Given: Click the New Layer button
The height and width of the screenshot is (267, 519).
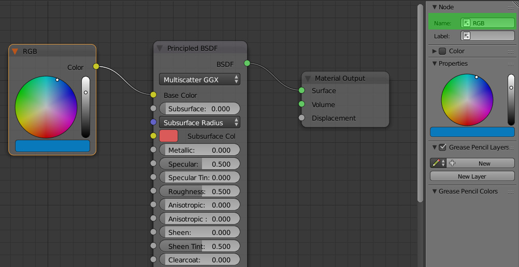Looking at the screenshot, I should [x=472, y=176].
